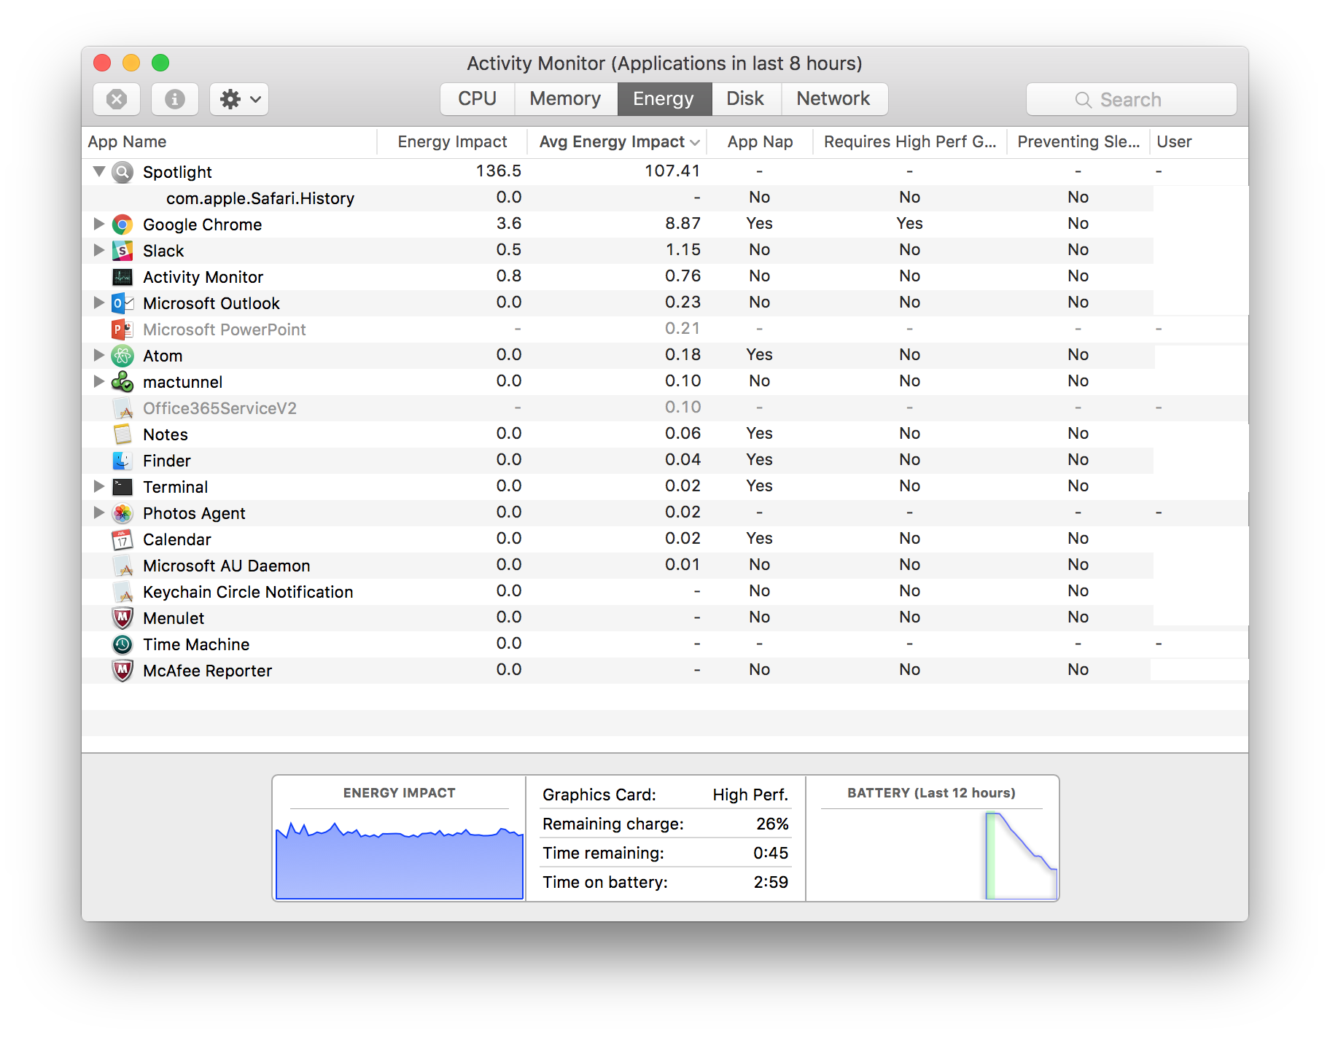Click the Notes app icon
The width and height of the screenshot is (1330, 1038).
pyautogui.click(x=122, y=434)
